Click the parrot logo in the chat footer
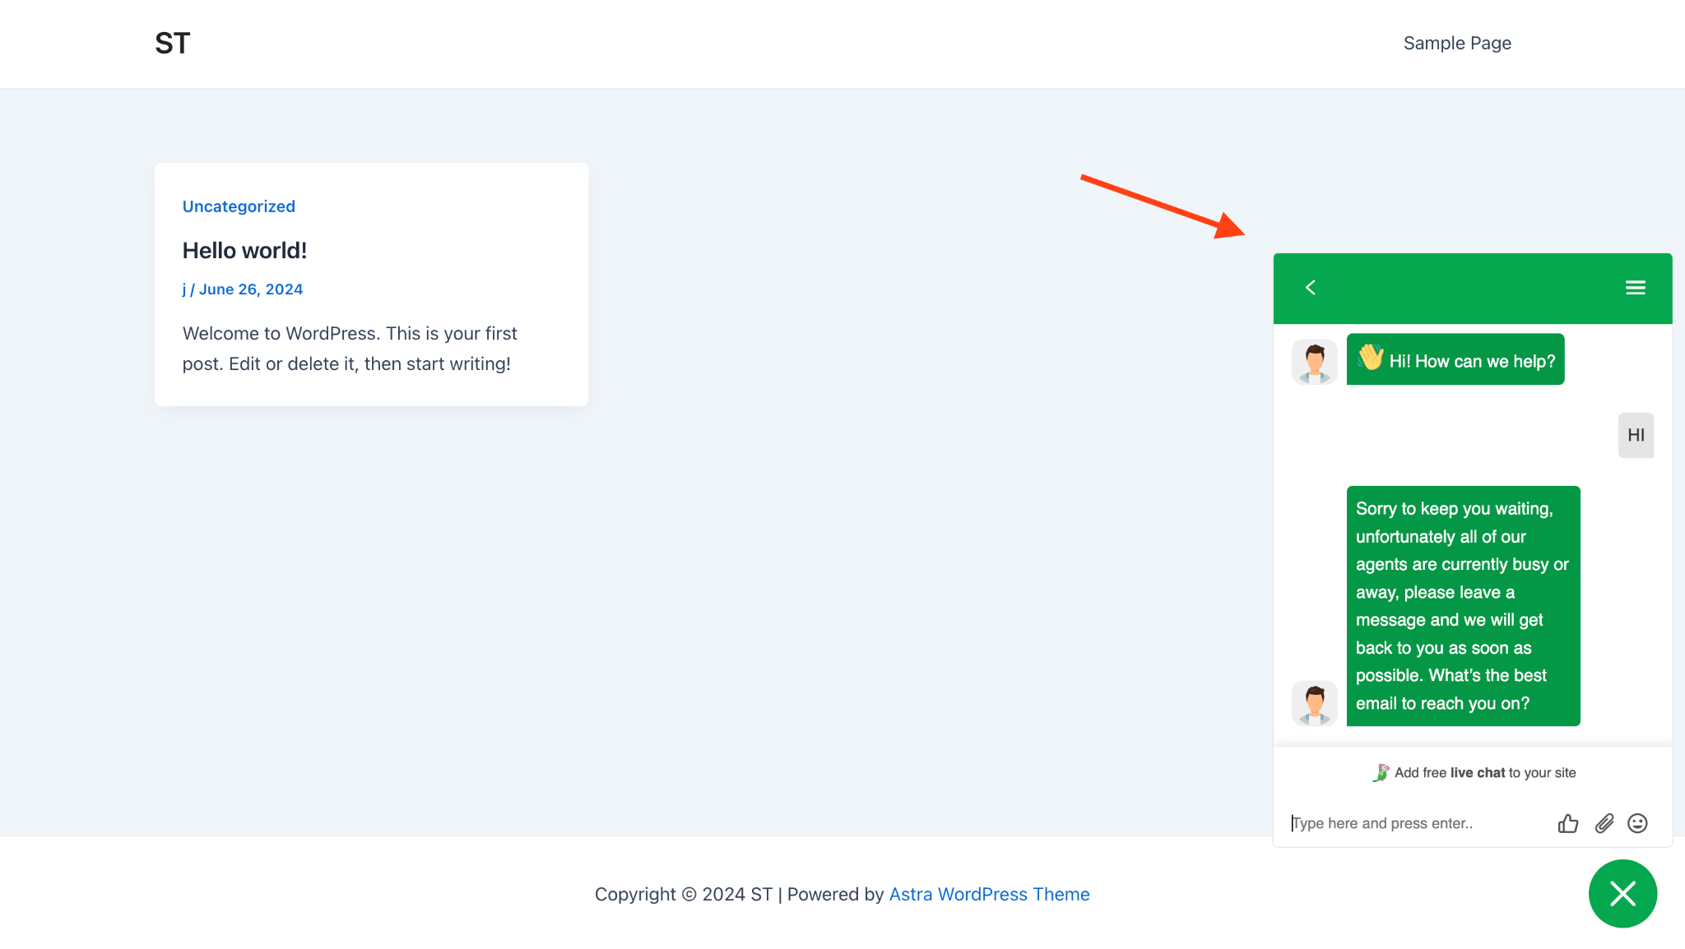Image resolution: width=1685 pixels, height=949 pixels. [1381, 772]
